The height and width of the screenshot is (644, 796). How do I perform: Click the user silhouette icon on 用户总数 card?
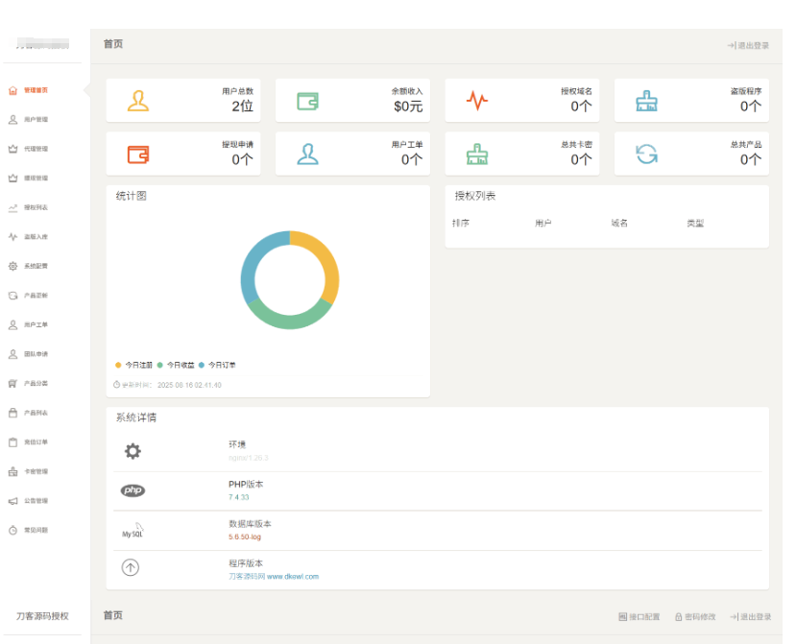(x=137, y=99)
